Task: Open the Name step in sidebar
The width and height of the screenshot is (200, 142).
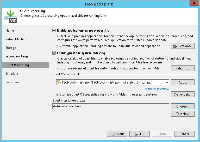Action: (x=10, y=31)
